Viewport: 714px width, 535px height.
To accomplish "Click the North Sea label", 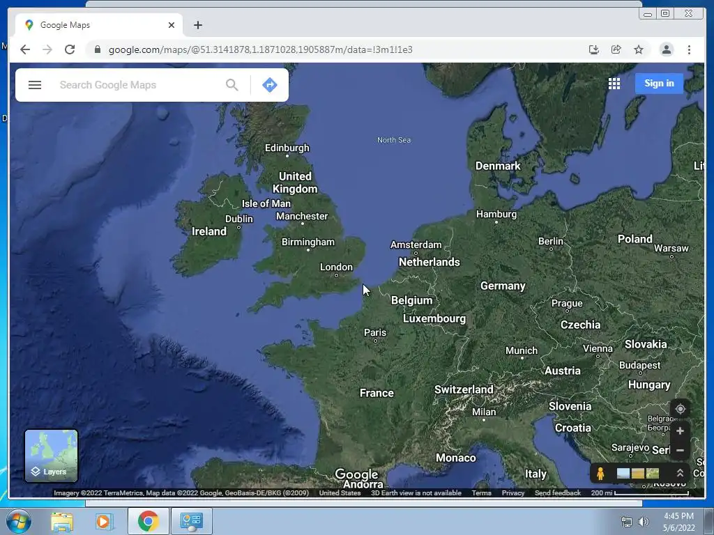I will (x=394, y=140).
